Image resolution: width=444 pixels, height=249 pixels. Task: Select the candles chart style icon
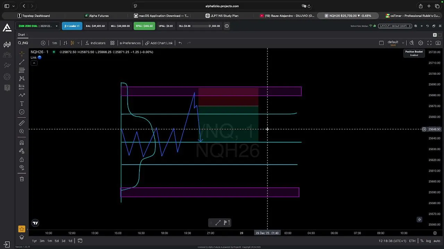coord(72,43)
